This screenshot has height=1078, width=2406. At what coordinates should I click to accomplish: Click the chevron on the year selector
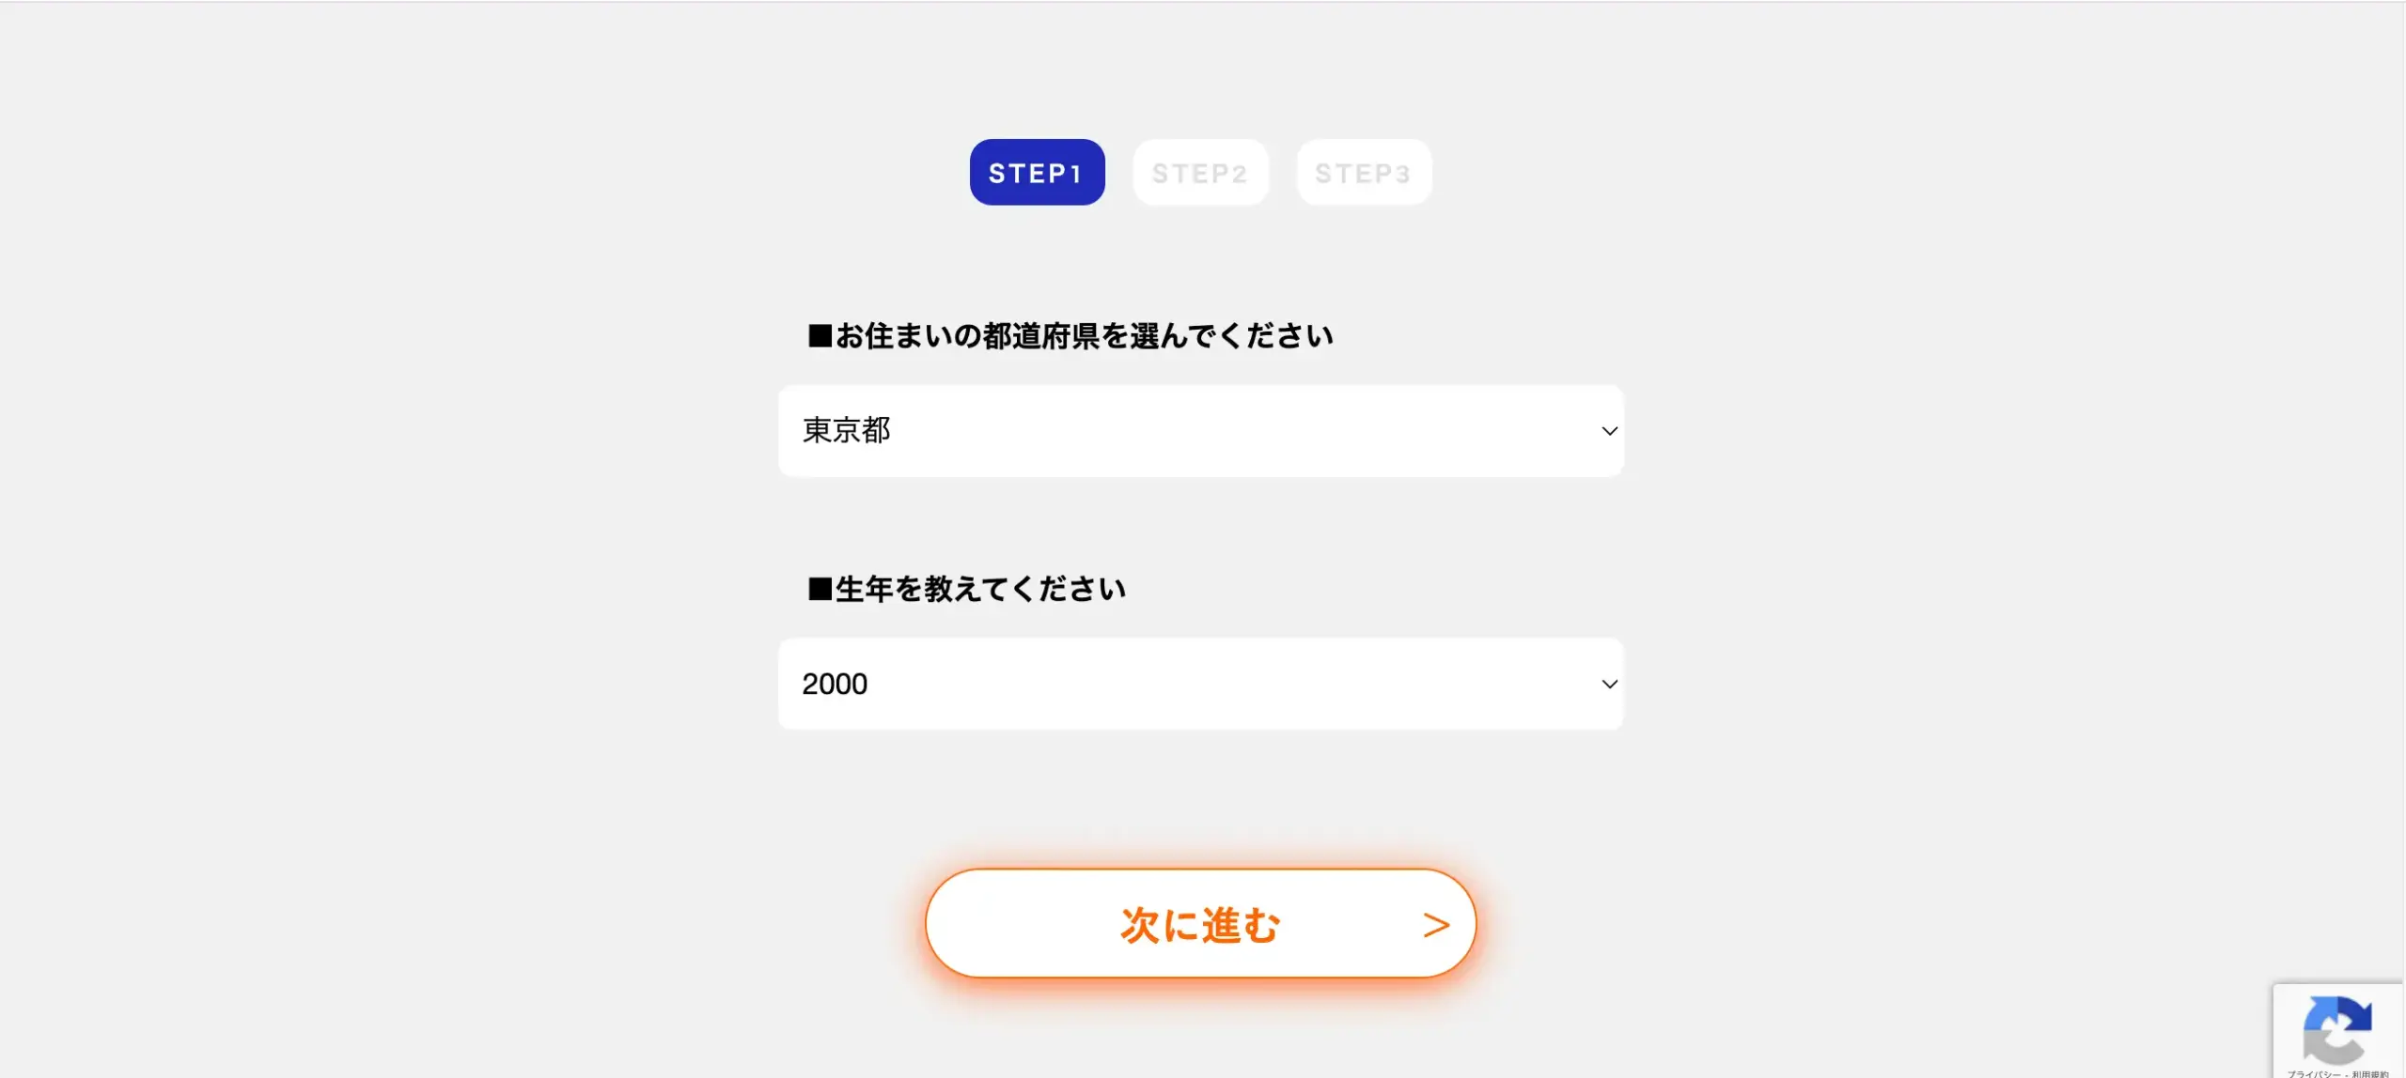(x=1609, y=684)
